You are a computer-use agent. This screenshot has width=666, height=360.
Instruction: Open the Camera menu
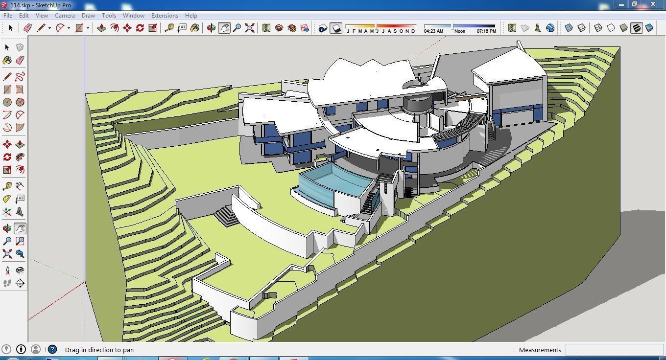(65, 15)
